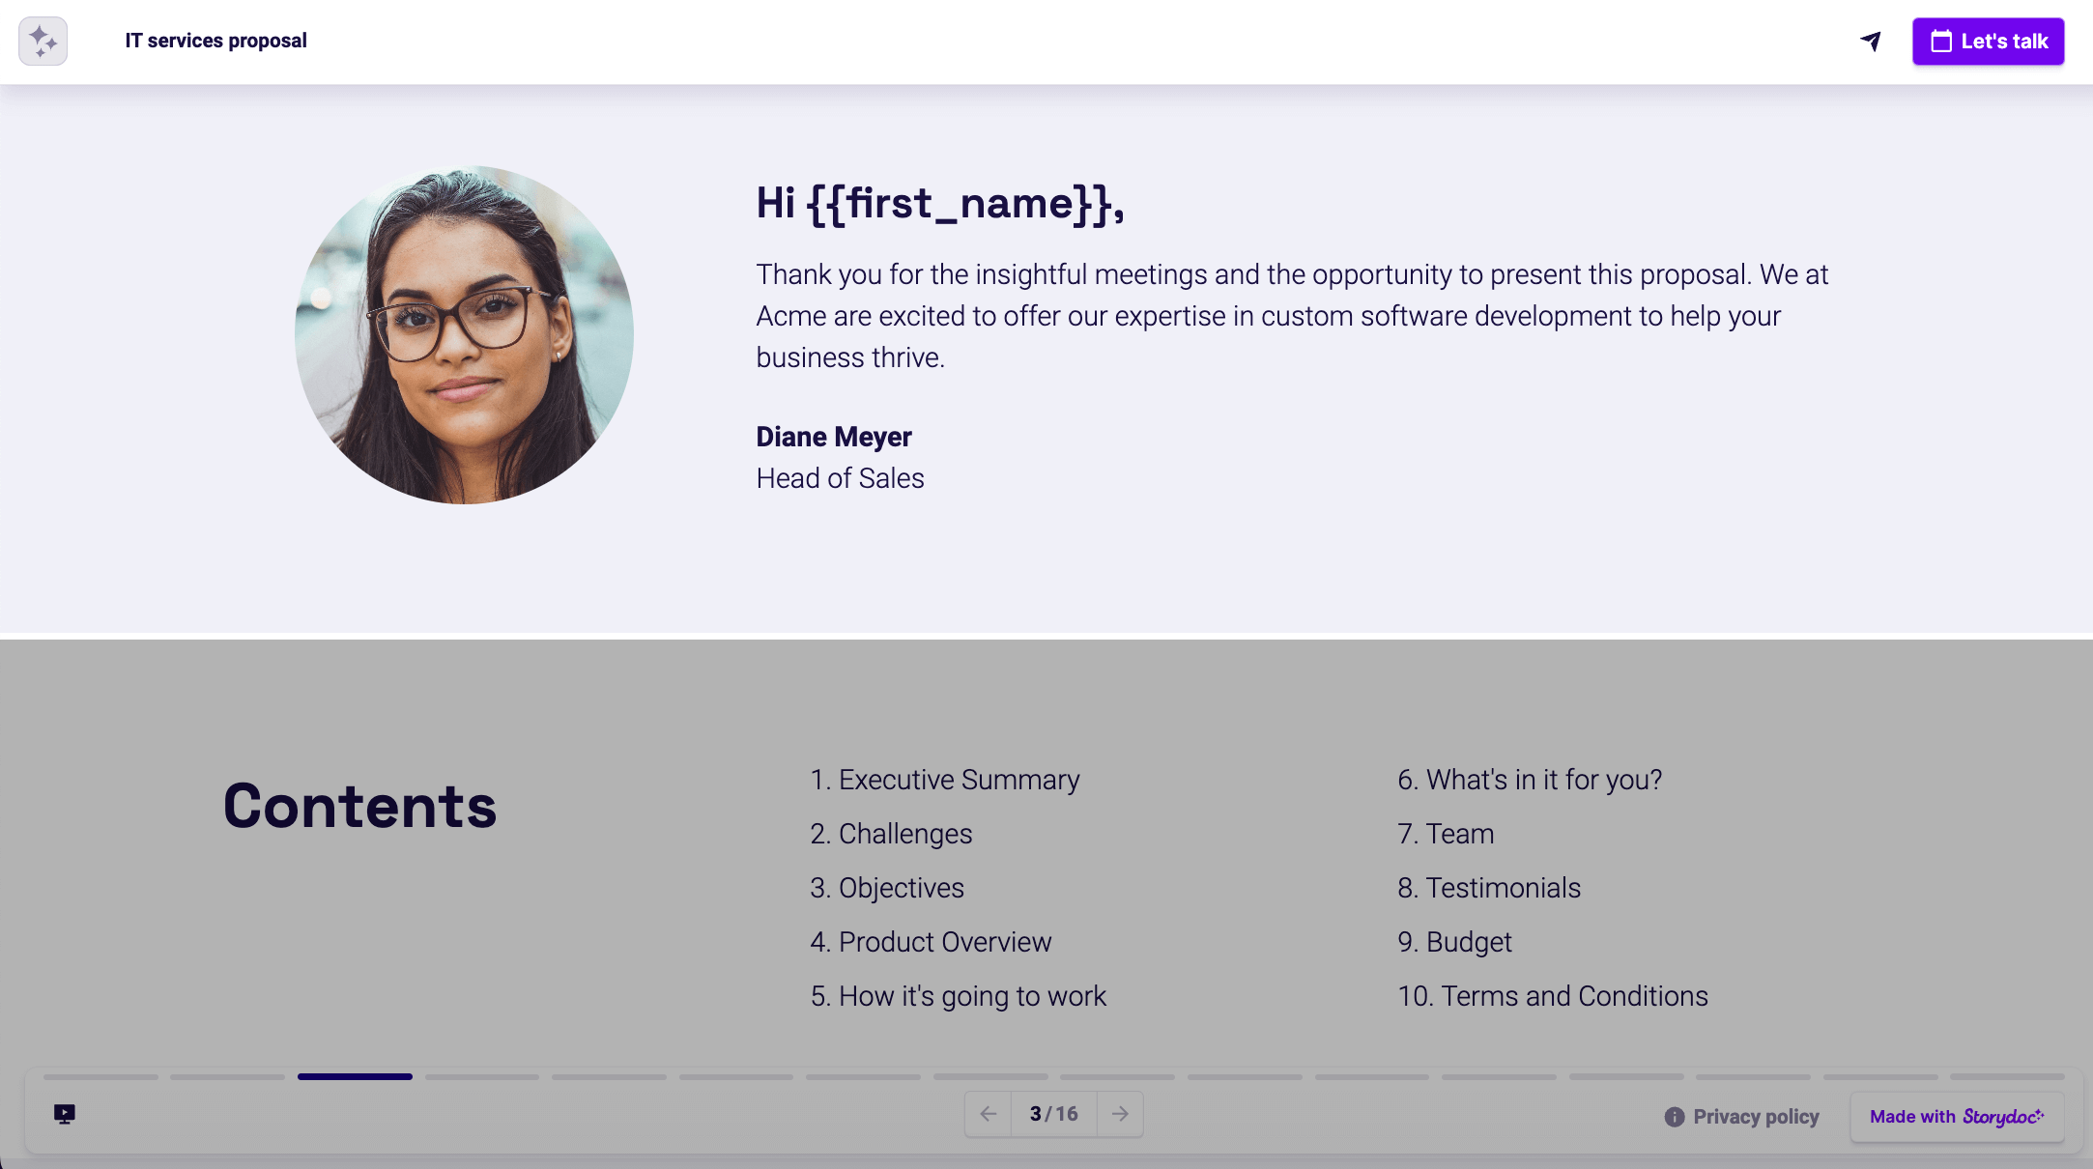Screen dimensions: 2093x1169
Task: Open the Testimonials section
Action: pos(1488,888)
